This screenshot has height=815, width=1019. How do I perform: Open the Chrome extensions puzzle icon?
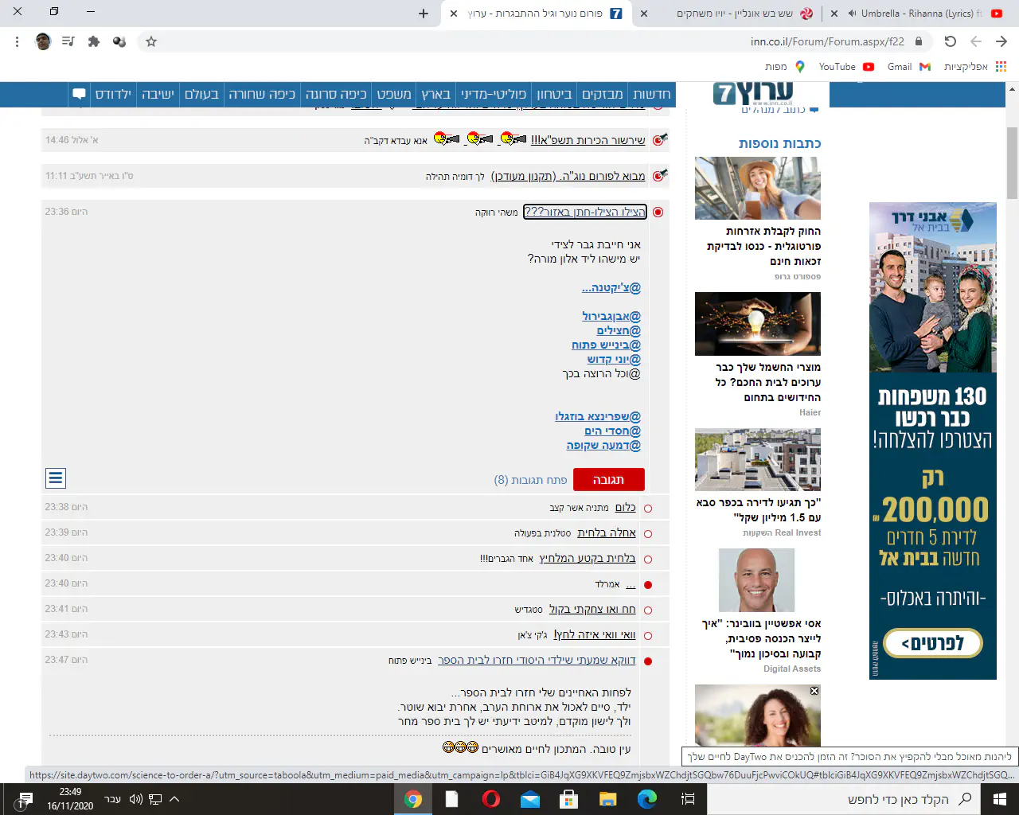[x=94, y=41]
